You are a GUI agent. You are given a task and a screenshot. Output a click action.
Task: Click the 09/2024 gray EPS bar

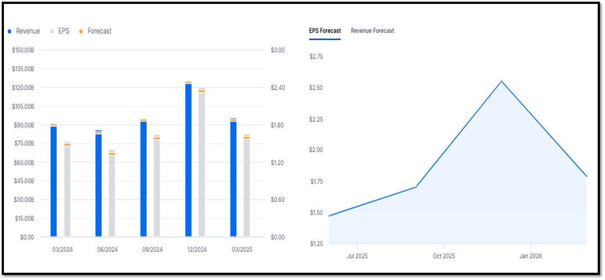[x=157, y=188]
